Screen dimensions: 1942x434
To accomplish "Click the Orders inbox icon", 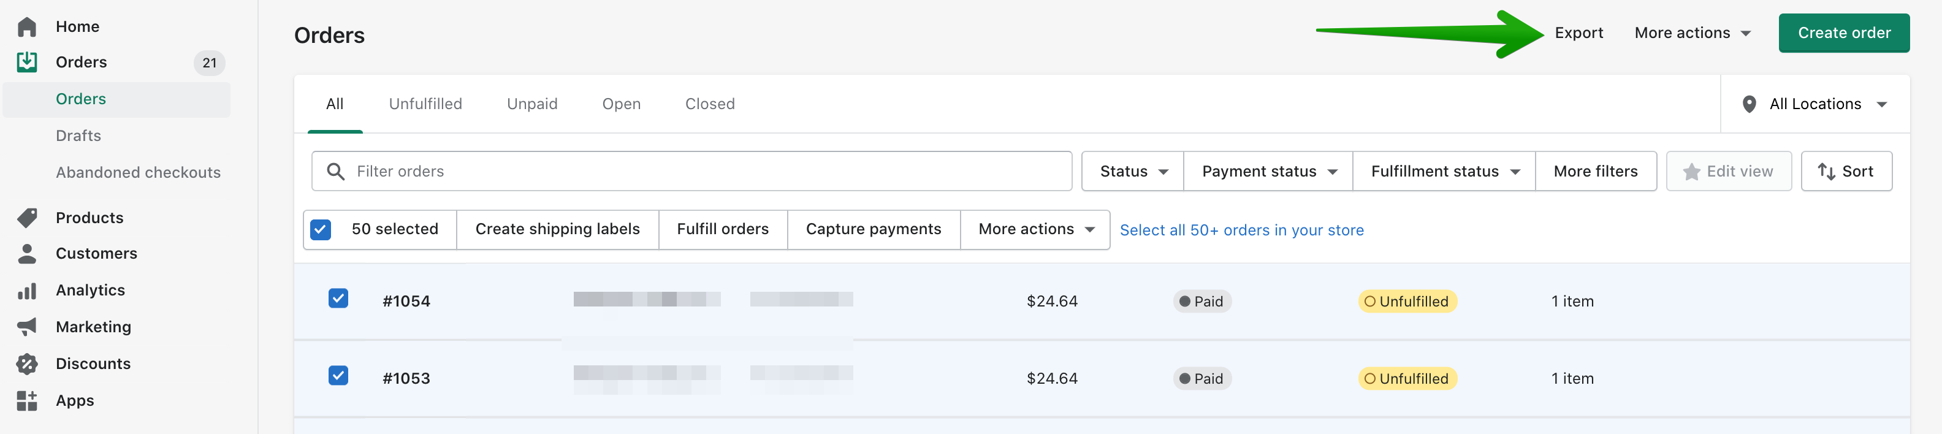I will (x=27, y=62).
